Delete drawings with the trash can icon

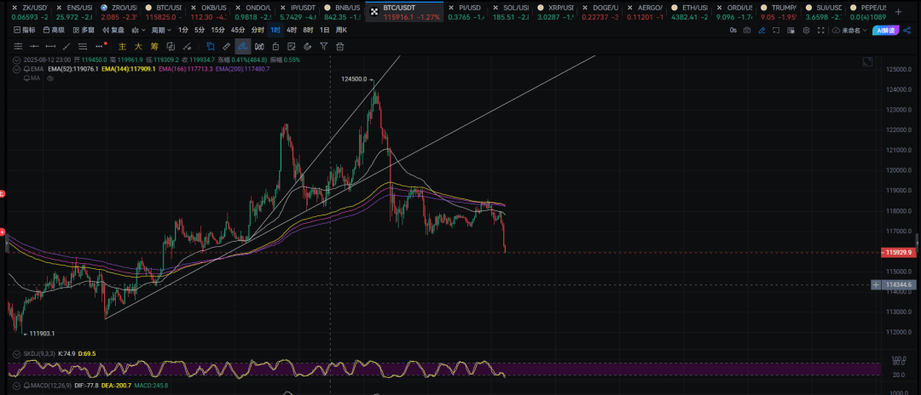339,46
